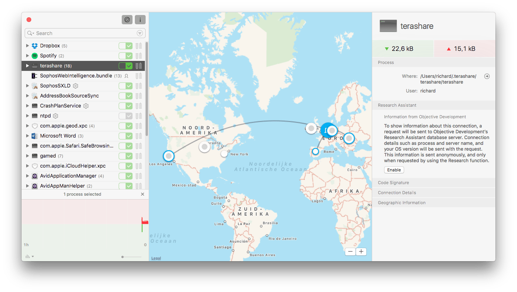517x292 pixels.
Task: Click the 15,1 kB upload total
Action: pos(465,49)
